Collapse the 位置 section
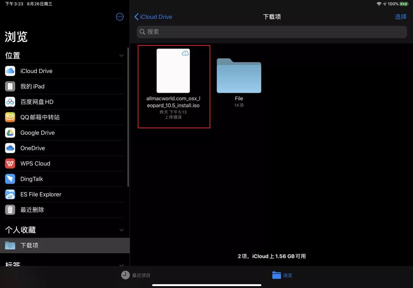The width and height of the screenshot is (413, 288). pos(121,55)
